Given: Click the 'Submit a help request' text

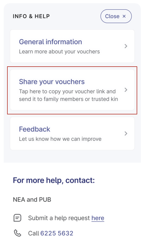Looking at the screenshot, I should [x=59, y=218].
